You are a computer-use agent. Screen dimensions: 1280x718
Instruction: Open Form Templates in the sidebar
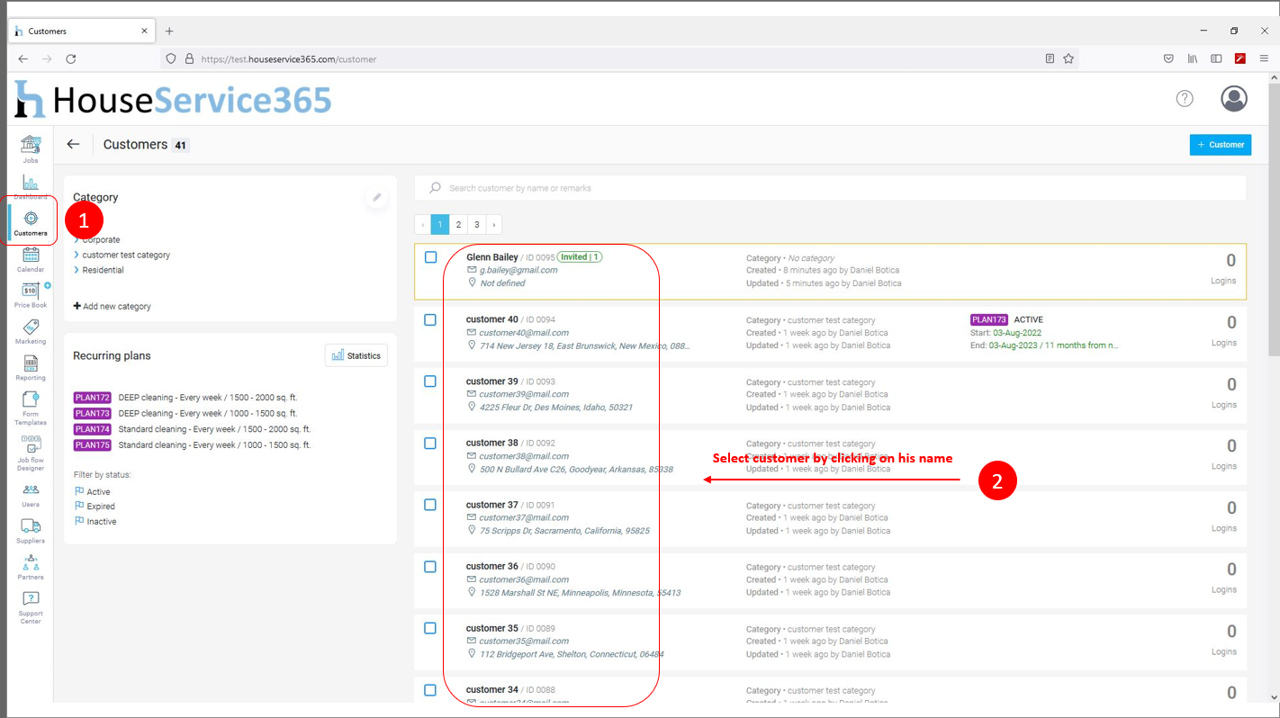click(x=31, y=408)
